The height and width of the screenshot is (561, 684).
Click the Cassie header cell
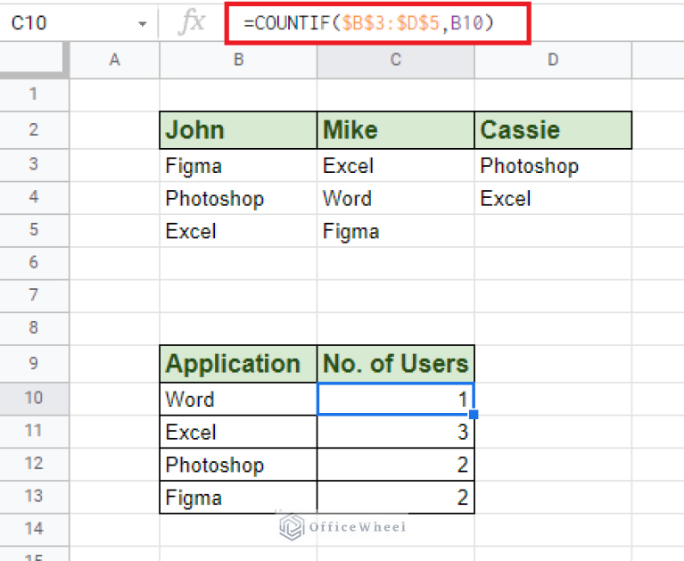coord(553,130)
